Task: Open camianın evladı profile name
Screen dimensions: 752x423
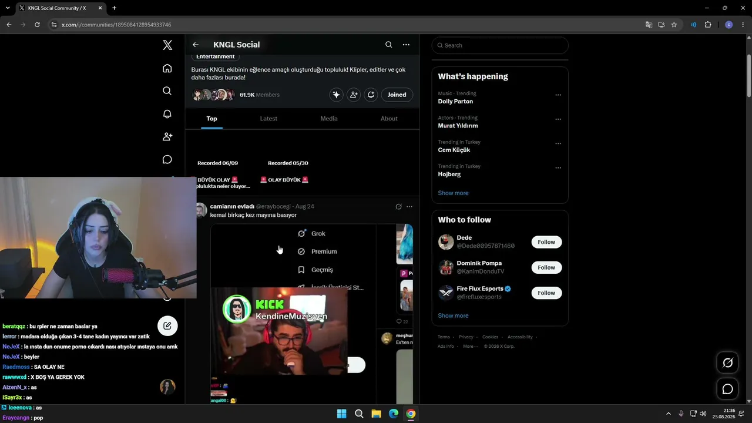Action: (x=232, y=206)
